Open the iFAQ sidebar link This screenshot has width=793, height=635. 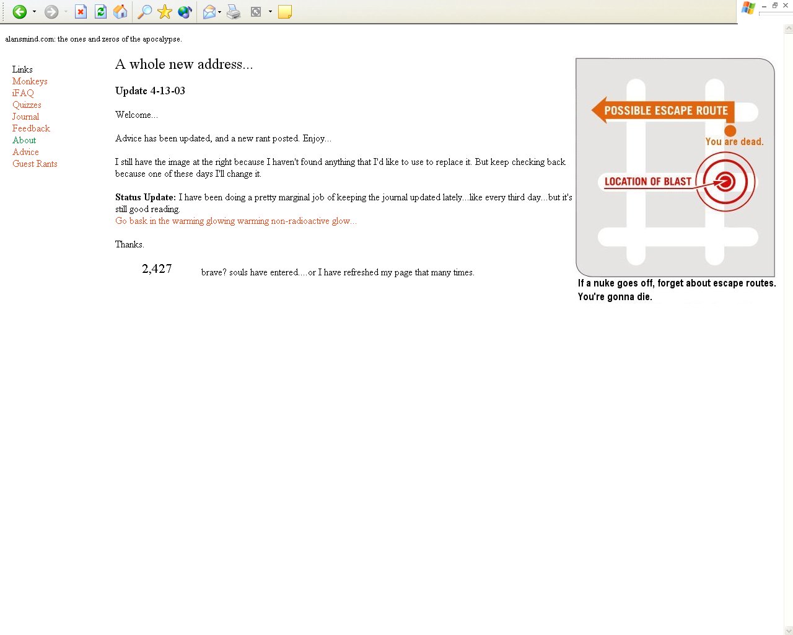click(x=23, y=93)
